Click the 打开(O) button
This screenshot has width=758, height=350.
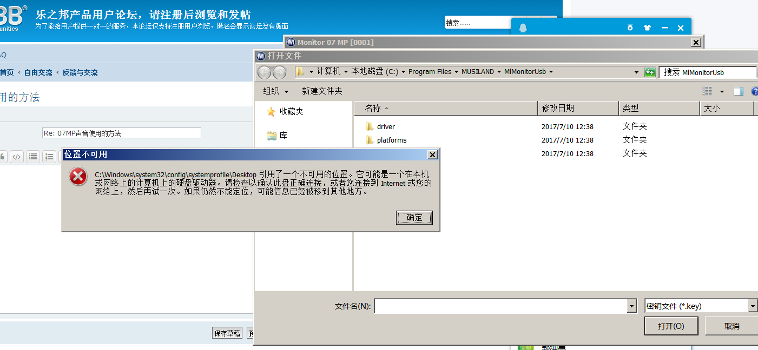pos(671,326)
